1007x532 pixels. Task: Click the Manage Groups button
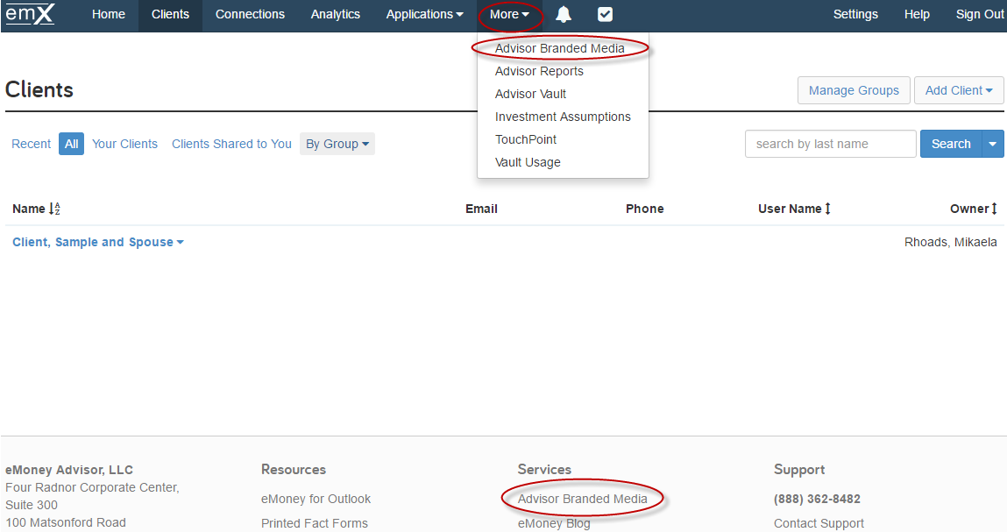854,90
